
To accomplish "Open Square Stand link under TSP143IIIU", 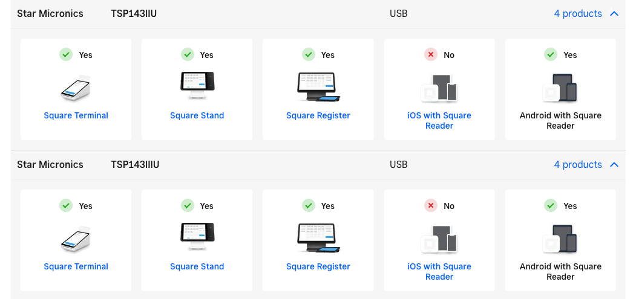I will point(197,266).
